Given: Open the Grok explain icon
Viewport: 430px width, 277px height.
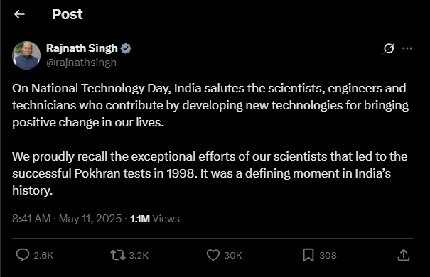Looking at the screenshot, I should (x=389, y=48).
